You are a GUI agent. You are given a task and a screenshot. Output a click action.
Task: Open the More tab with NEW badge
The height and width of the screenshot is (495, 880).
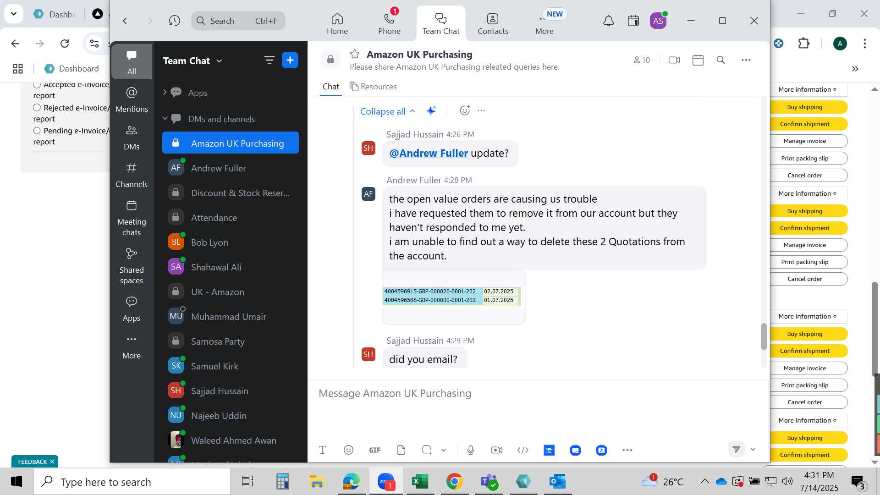point(544,24)
